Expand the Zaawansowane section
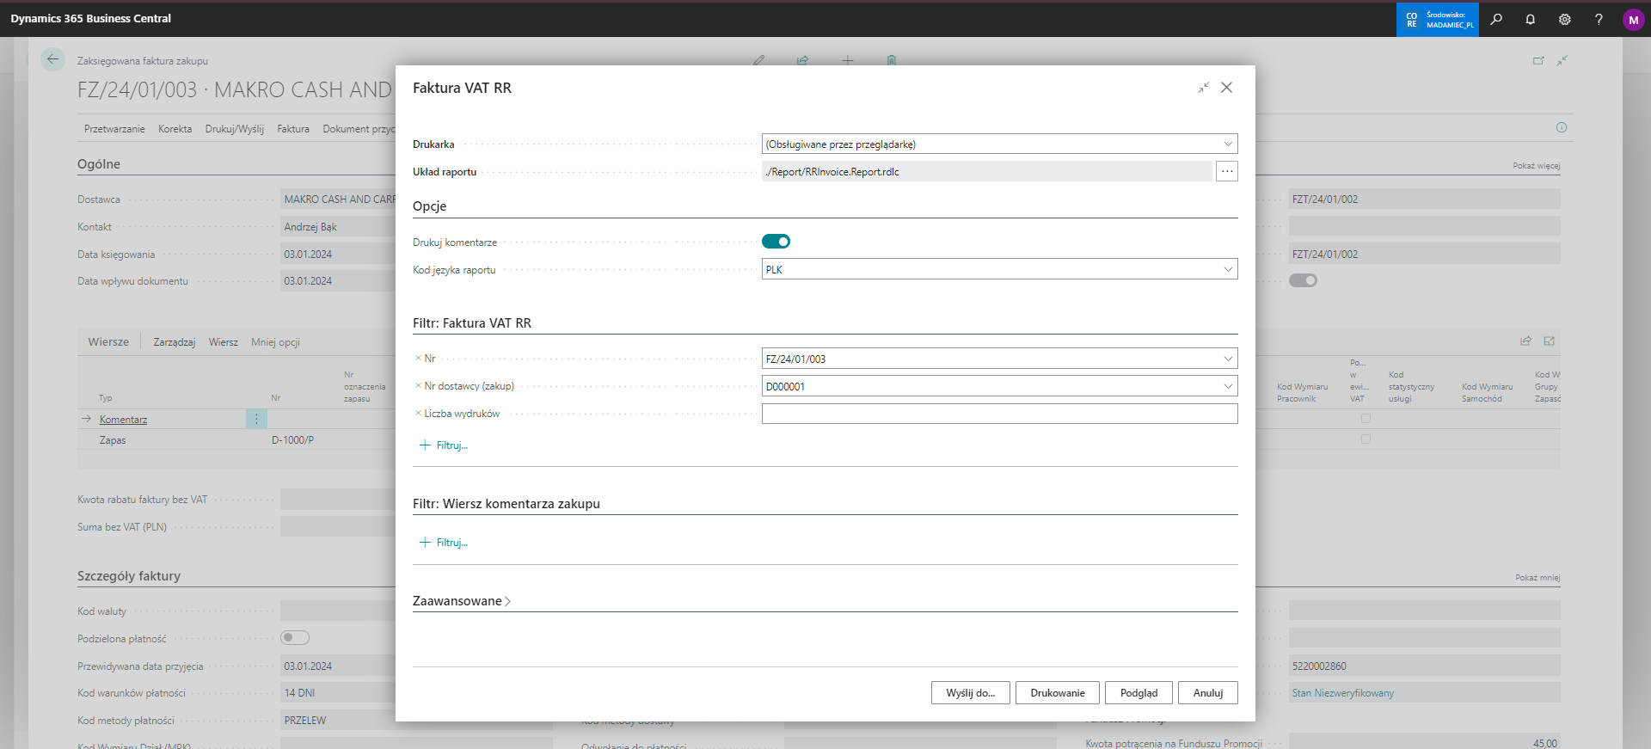 click(x=462, y=601)
